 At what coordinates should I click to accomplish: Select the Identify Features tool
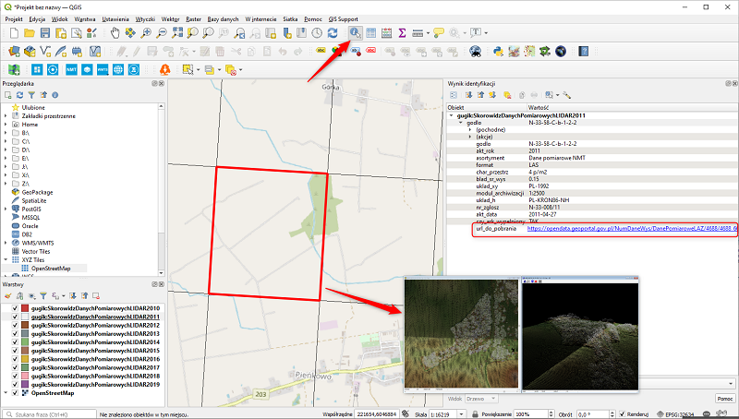point(355,32)
